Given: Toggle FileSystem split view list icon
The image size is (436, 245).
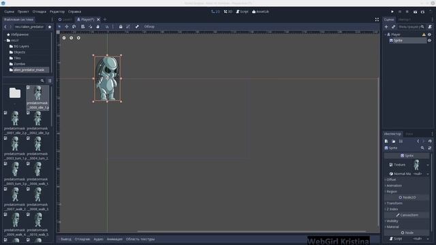Looking at the screenshot, I should tap(50, 80).
